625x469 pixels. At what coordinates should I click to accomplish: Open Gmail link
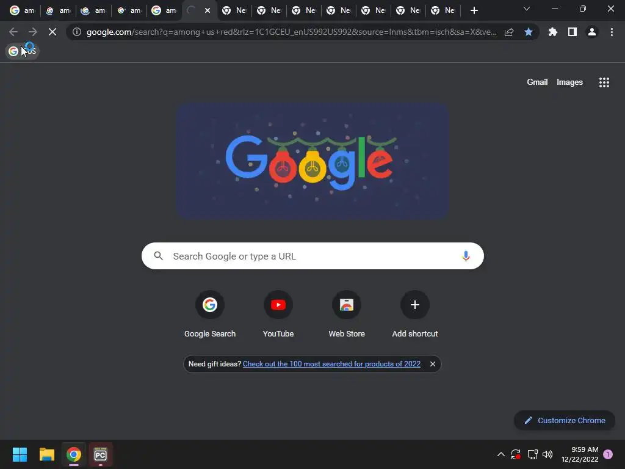537,82
